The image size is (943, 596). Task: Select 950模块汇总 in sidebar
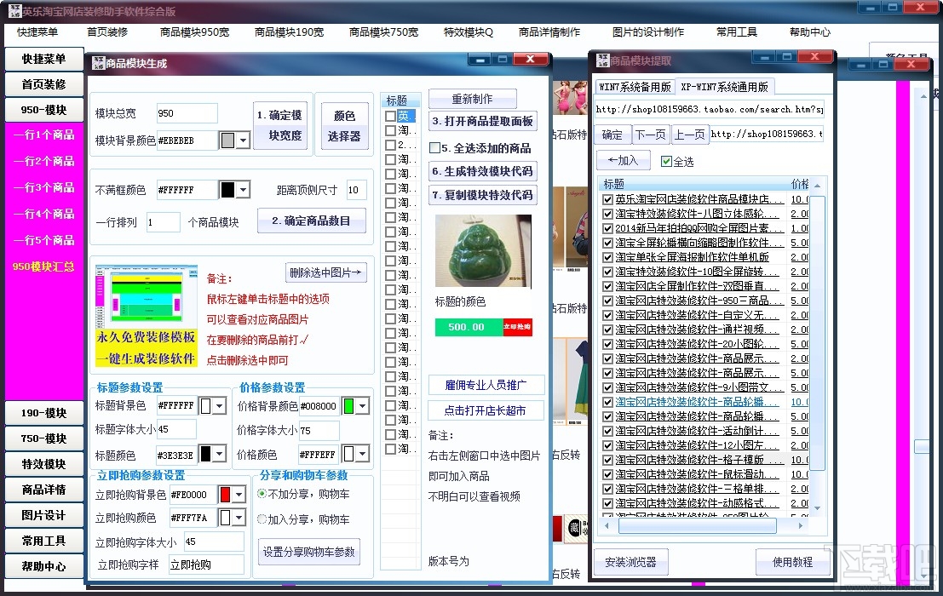[x=44, y=266]
